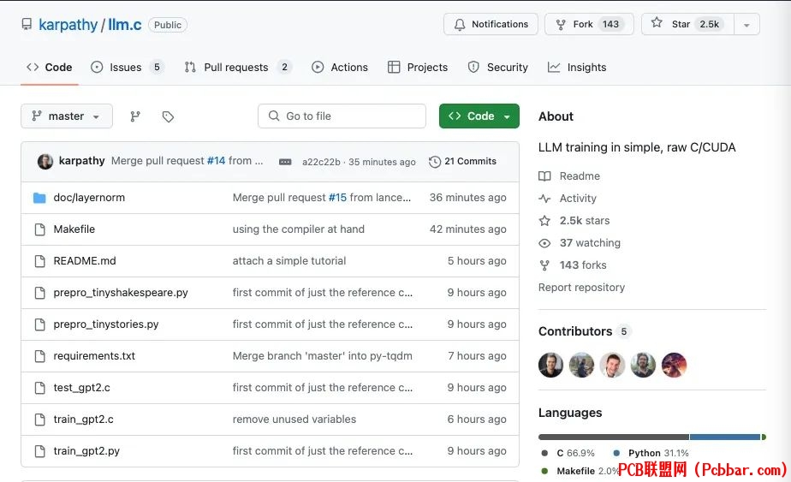Open the dropdown arrow next to Star
The width and height of the screenshot is (791, 482).
(746, 25)
